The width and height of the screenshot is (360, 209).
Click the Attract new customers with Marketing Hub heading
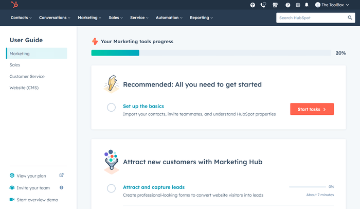[193, 162]
